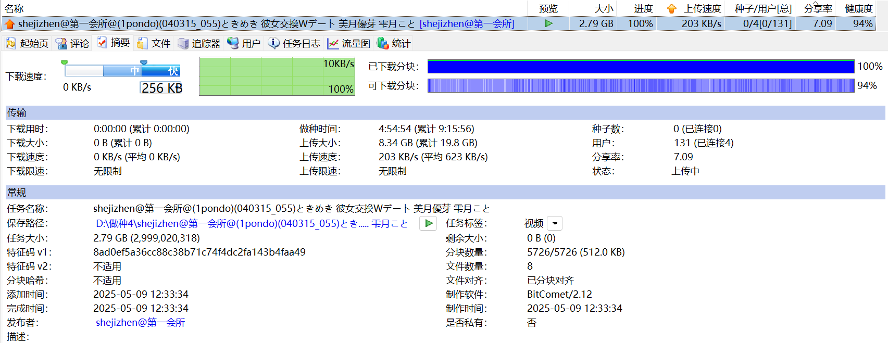The width and height of the screenshot is (888, 343).
Task: Click the 已分块对齐 value
Action: coord(551,280)
